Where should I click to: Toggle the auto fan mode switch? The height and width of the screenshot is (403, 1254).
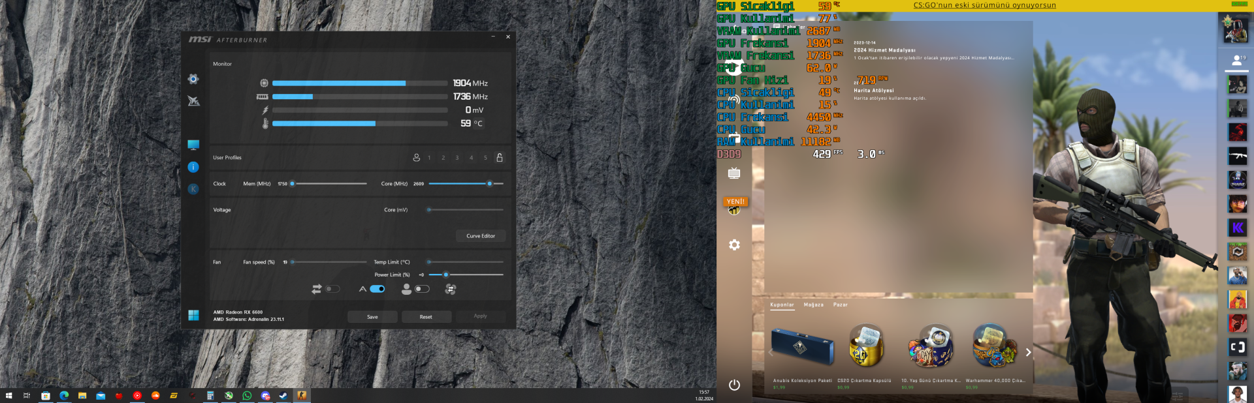[377, 289]
